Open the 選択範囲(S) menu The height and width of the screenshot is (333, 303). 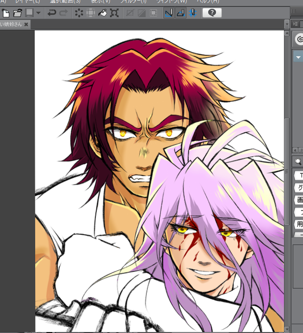[x=66, y=1]
